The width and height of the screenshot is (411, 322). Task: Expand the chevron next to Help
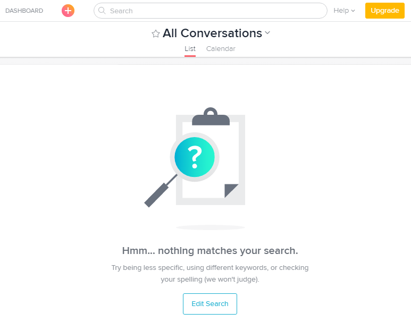(353, 11)
